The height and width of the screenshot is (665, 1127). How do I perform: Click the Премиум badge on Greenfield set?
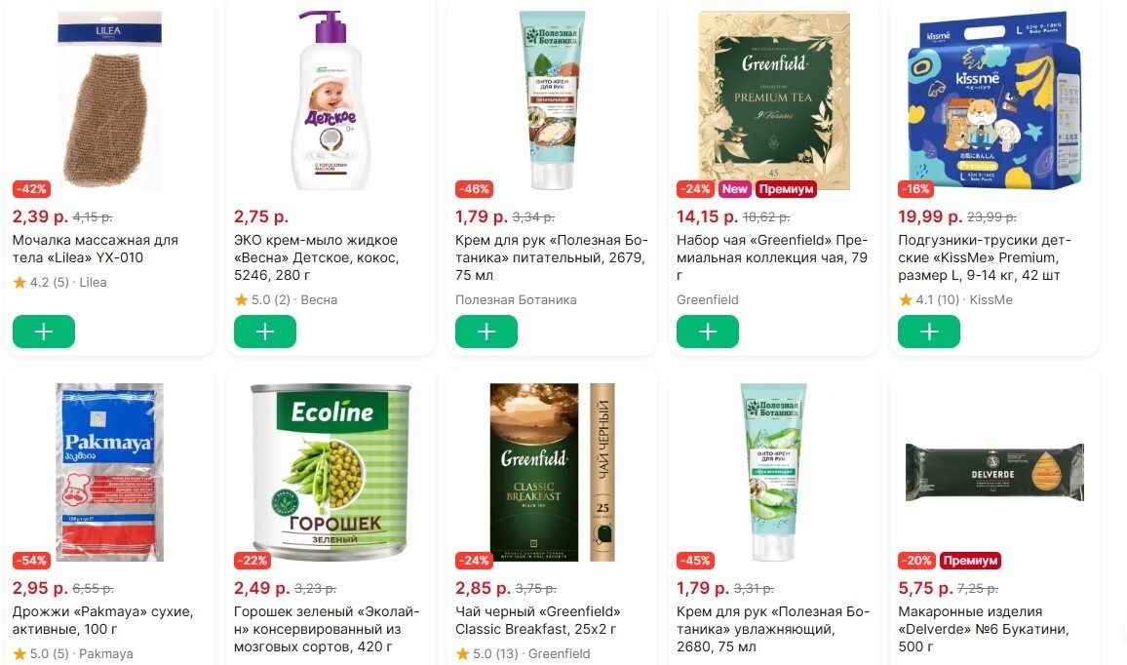click(786, 189)
